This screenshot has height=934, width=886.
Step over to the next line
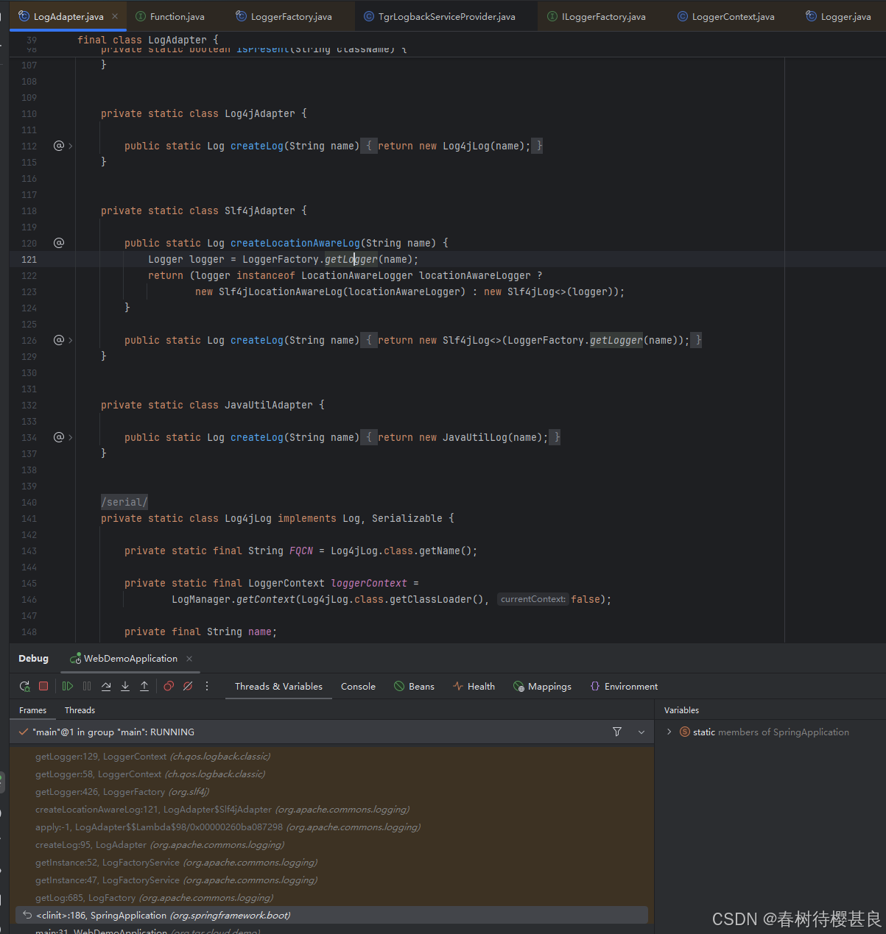coord(106,686)
